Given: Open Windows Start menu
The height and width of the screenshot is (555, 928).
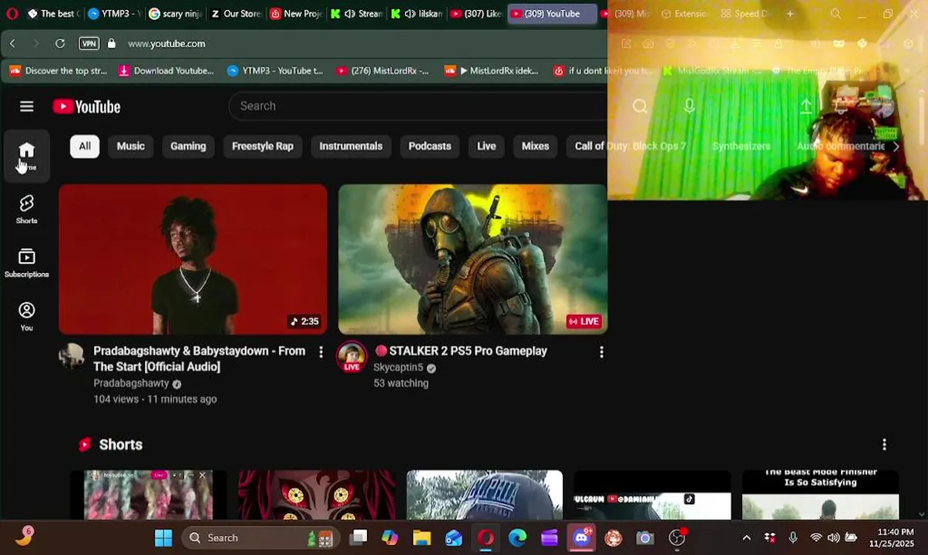Looking at the screenshot, I should pos(163,538).
